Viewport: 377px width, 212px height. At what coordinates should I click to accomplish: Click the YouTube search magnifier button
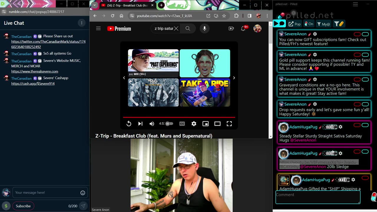(x=188, y=29)
